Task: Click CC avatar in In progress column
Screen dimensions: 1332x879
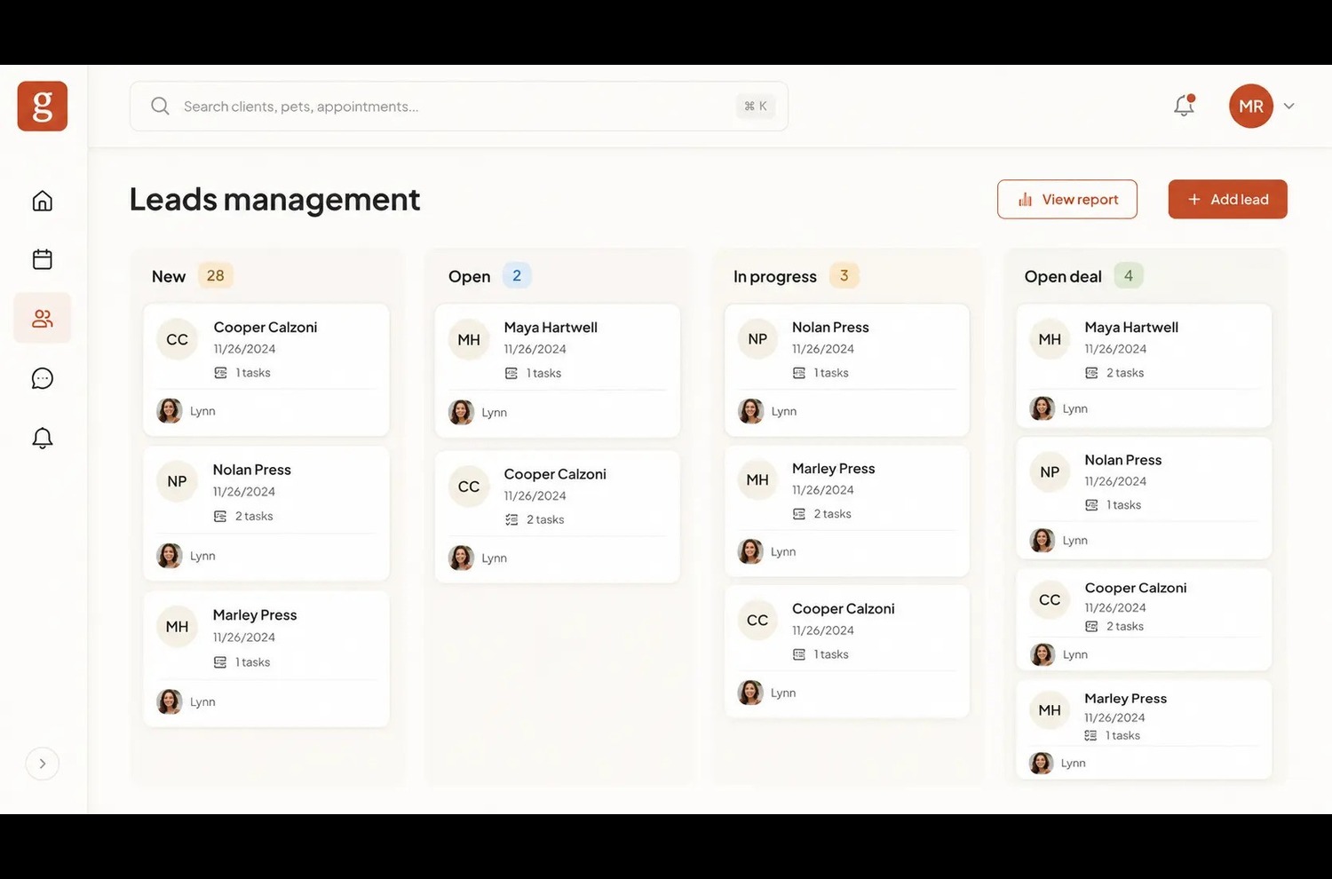Action: pos(757,620)
